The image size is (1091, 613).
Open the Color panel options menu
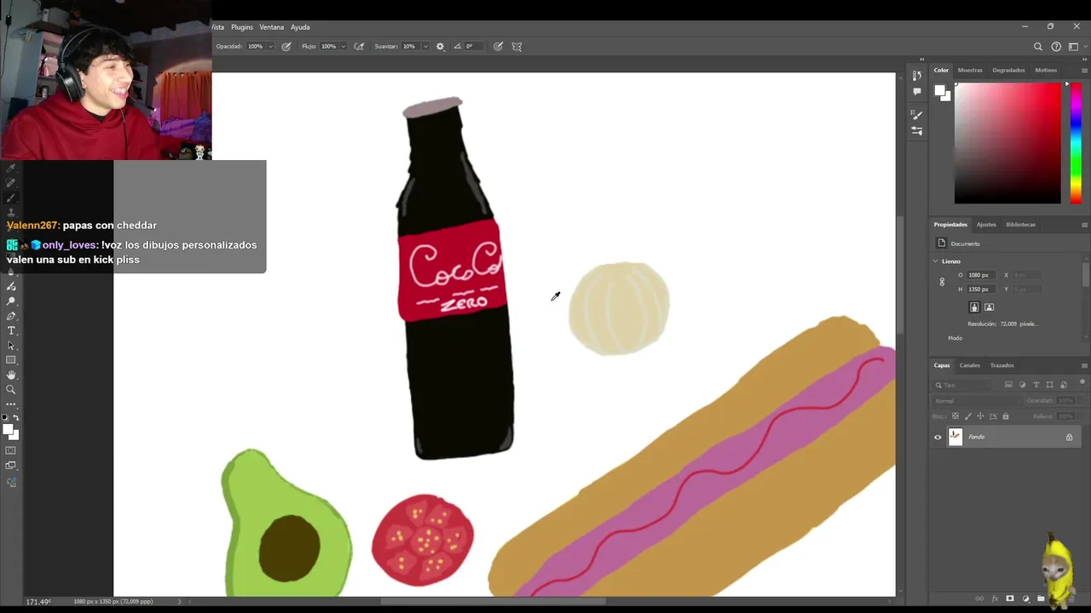[1084, 71]
